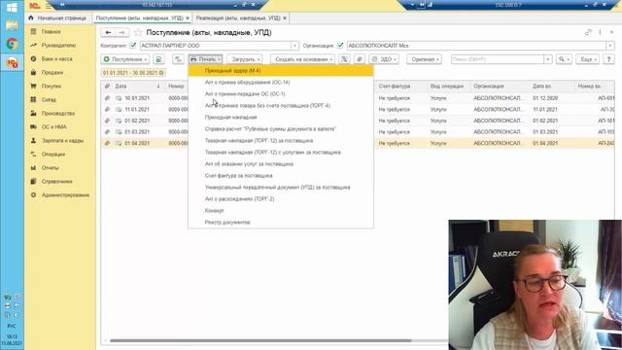The image size is (622, 350).
Task: Open the Справочники section
Action: point(56,182)
